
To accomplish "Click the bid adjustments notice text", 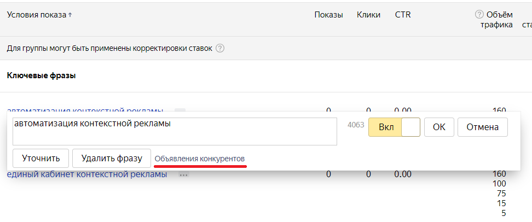I will 109,48.
